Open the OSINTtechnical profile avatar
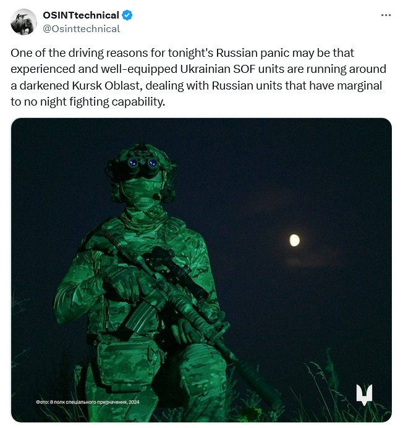The width and height of the screenshot is (403, 428). [23, 22]
